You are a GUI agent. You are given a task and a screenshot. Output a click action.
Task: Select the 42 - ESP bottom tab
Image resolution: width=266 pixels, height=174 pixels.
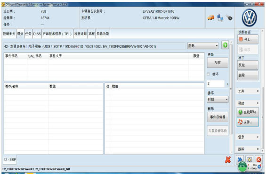point(10,159)
